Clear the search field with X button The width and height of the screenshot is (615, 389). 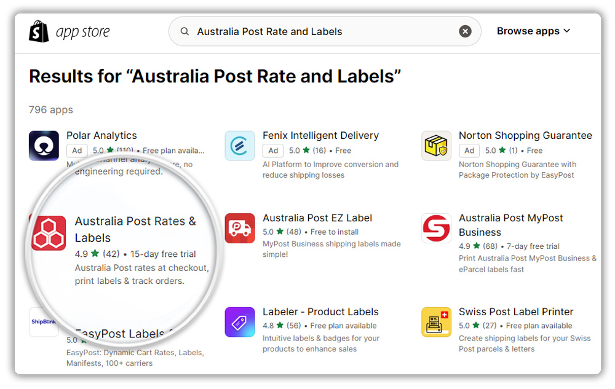tap(465, 31)
